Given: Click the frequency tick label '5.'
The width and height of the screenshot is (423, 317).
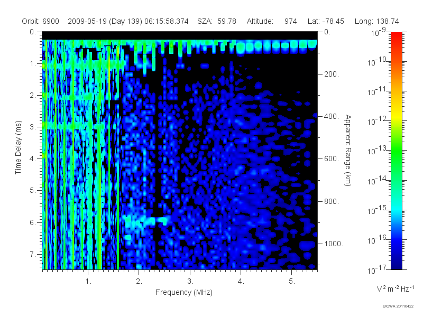Looking at the screenshot, I should (x=292, y=282).
